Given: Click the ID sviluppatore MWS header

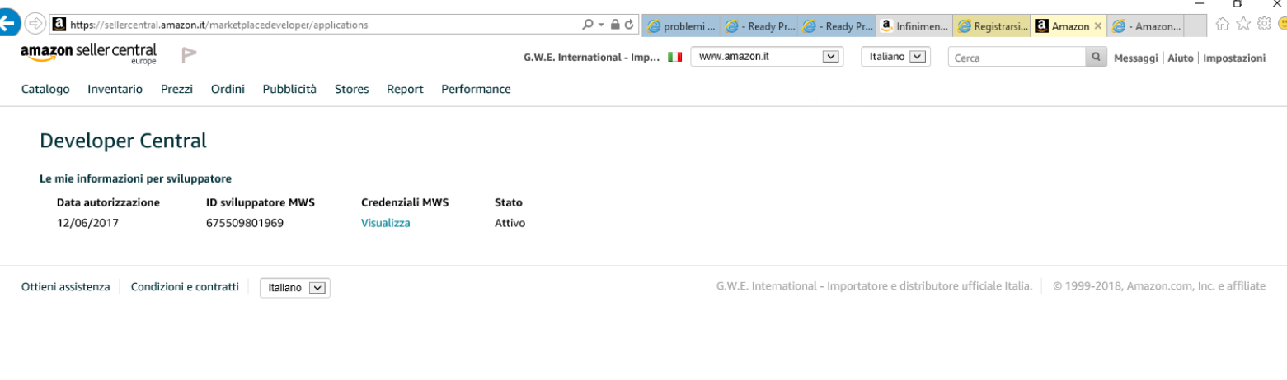Looking at the screenshot, I should 261,202.
